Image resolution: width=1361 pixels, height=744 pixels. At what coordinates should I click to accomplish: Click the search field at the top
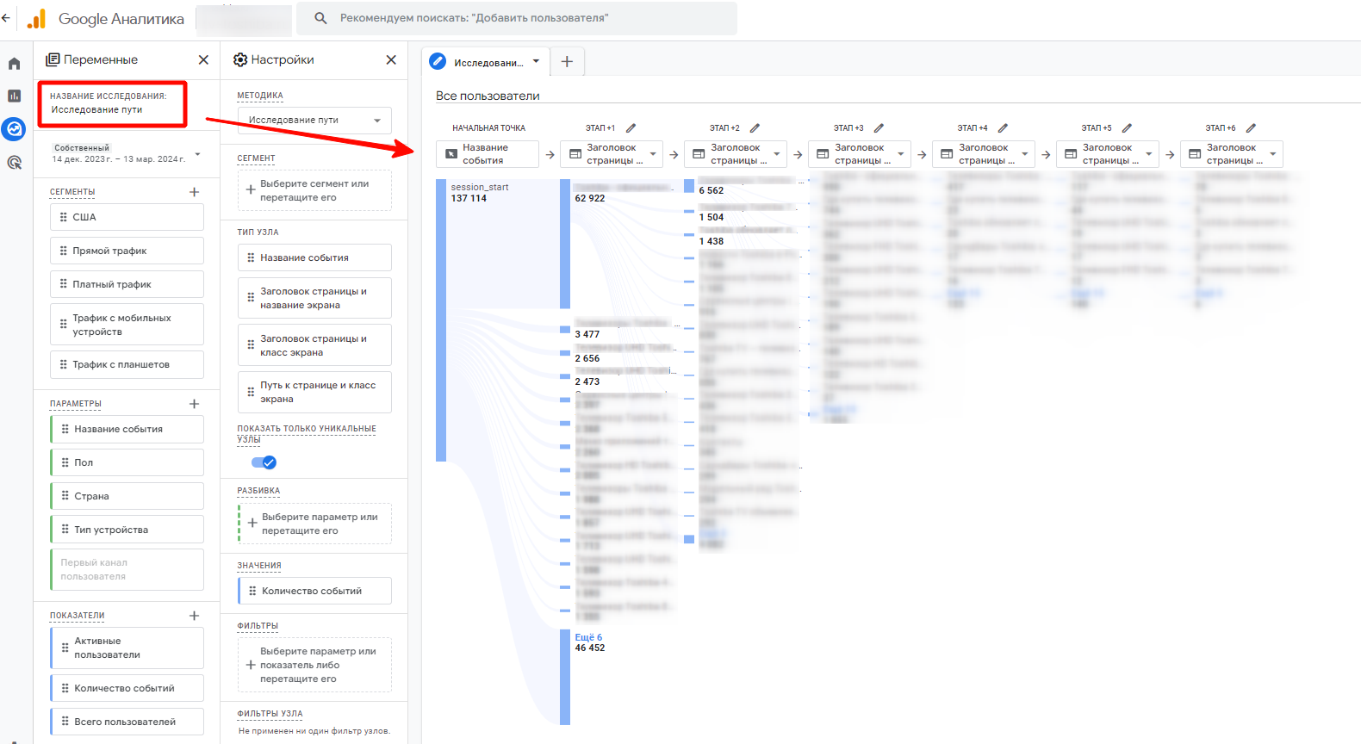pyautogui.click(x=517, y=18)
